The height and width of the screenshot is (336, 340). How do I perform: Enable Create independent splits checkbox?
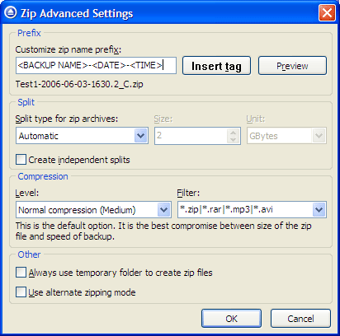click(x=21, y=160)
